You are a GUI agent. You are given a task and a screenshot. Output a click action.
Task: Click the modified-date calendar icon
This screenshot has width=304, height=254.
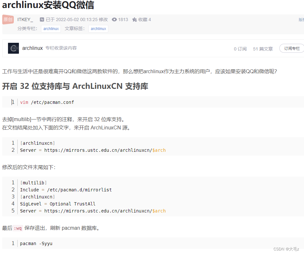pyautogui.click(x=42, y=19)
